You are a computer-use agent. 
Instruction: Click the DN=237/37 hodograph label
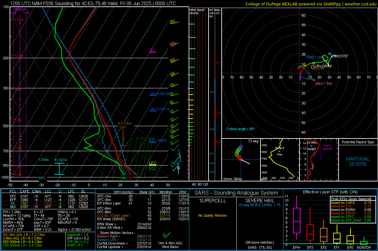pyautogui.click(x=340, y=56)
